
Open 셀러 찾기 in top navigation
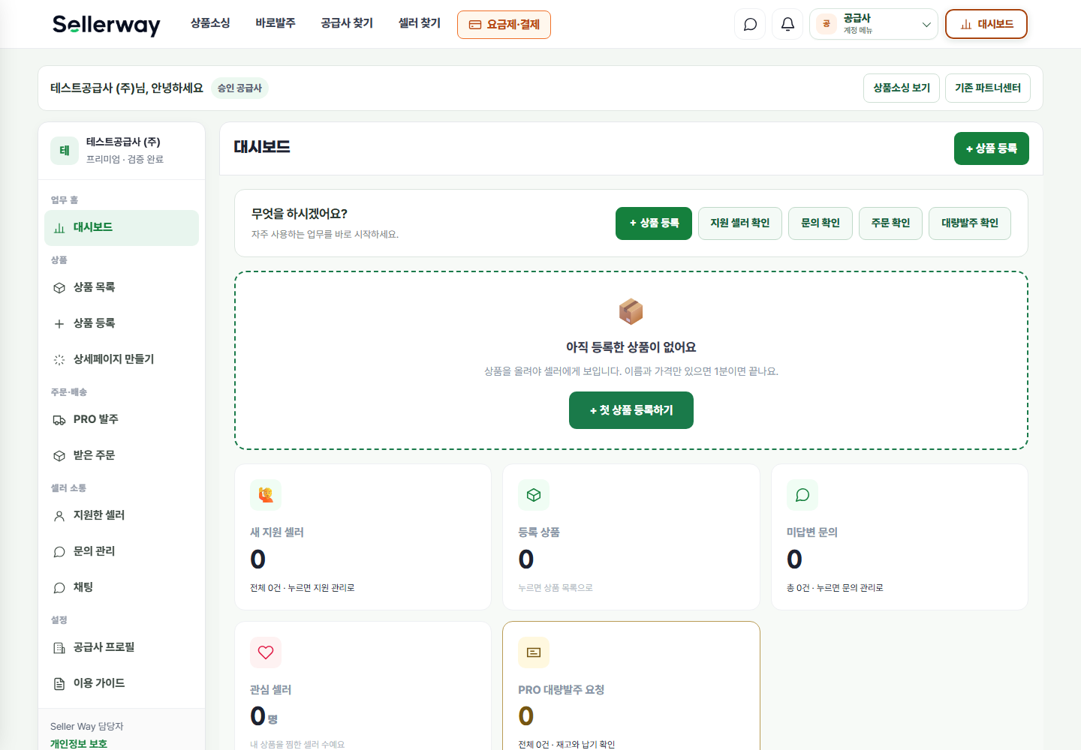[x=420, y=23]
